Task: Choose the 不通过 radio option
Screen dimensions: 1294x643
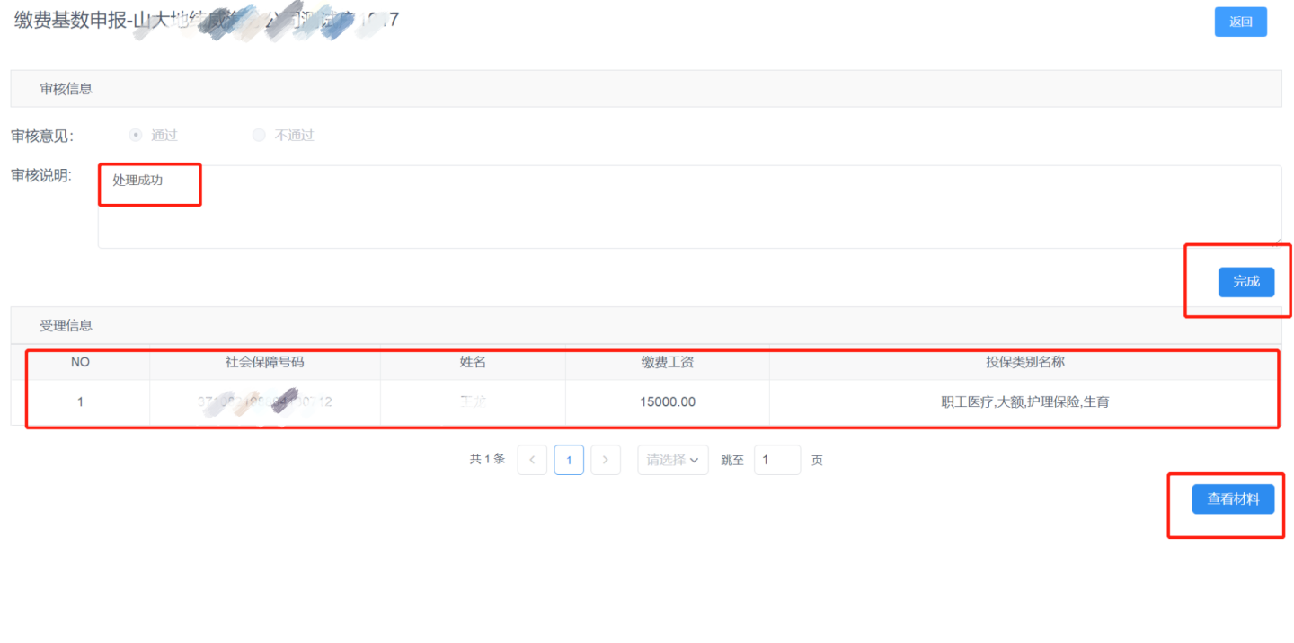Action: click(x=259, y=135)
